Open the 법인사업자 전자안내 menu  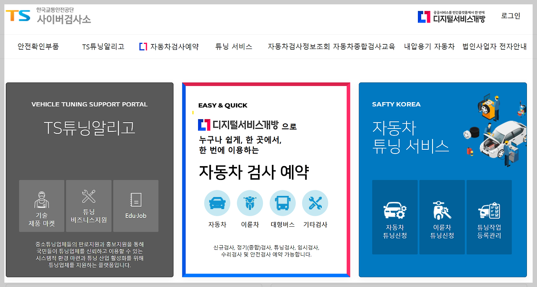click(494, 46)
